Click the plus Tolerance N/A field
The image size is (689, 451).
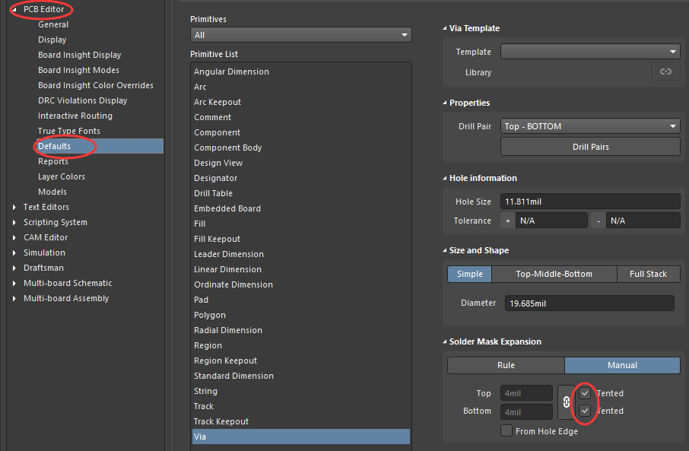click(551, 221)
